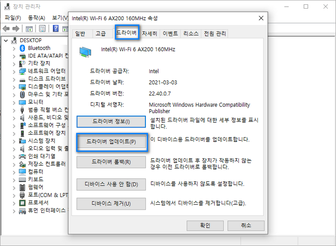Select the 인쇄 대기열 printer icon
Screen dimensions: 336x246
click(x=22, y=156)
